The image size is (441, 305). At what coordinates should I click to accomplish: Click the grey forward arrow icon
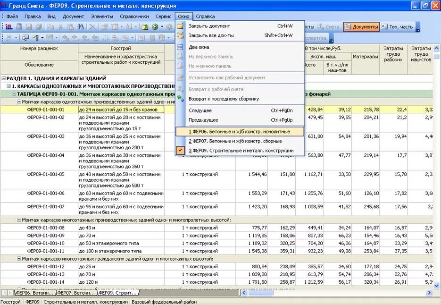pos(169,27)
